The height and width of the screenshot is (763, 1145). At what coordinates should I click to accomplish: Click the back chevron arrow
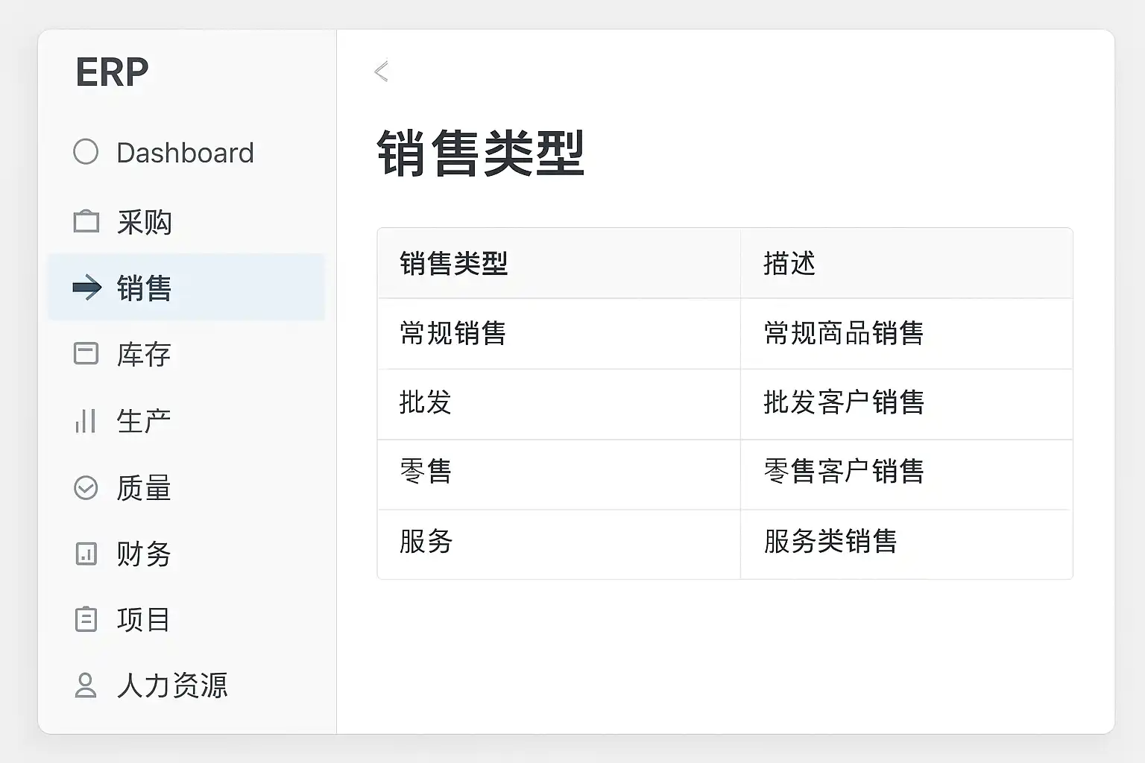[x=382, y=72]
